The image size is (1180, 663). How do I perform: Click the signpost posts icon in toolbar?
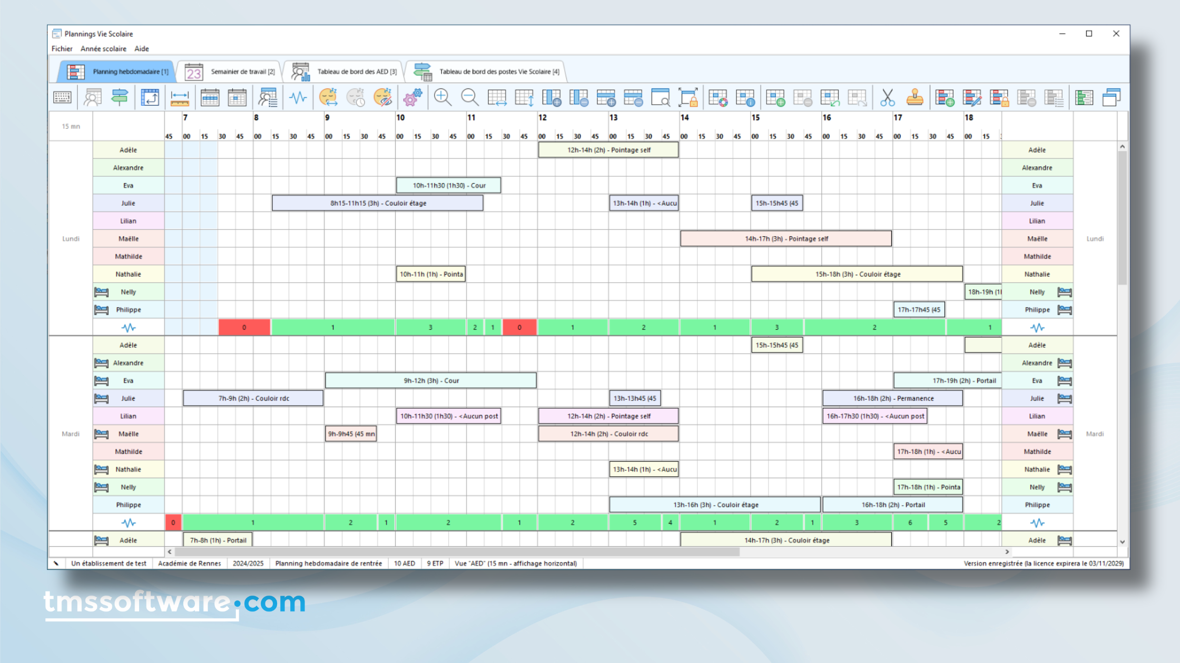(120, 97)
